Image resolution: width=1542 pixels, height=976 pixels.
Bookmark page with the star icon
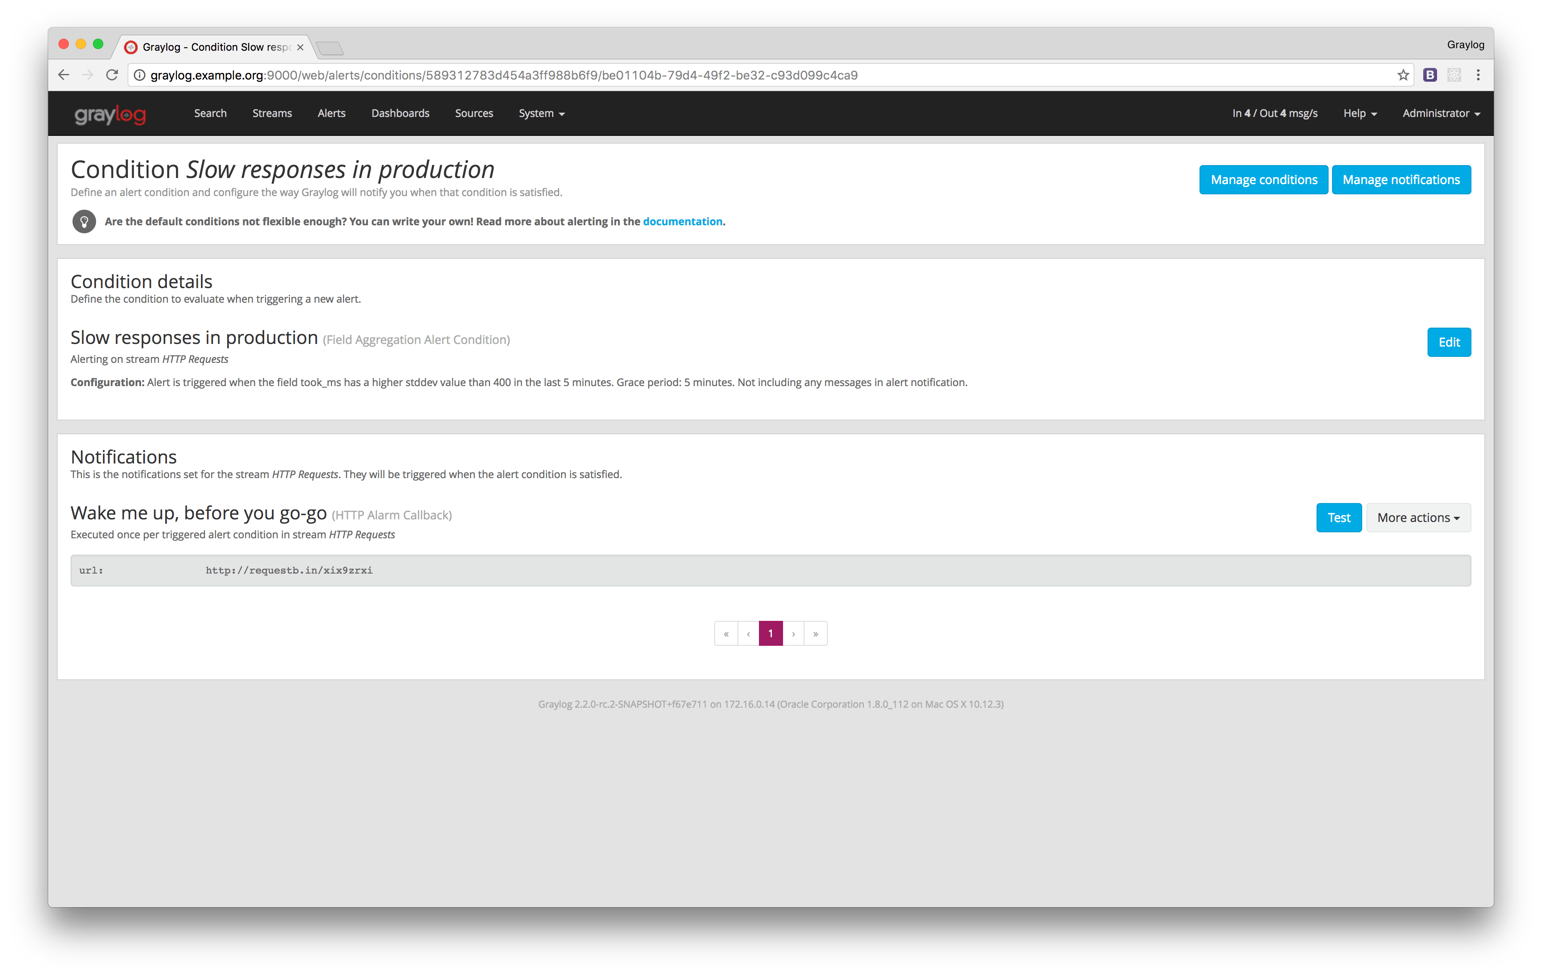[x=1403, y=75]
